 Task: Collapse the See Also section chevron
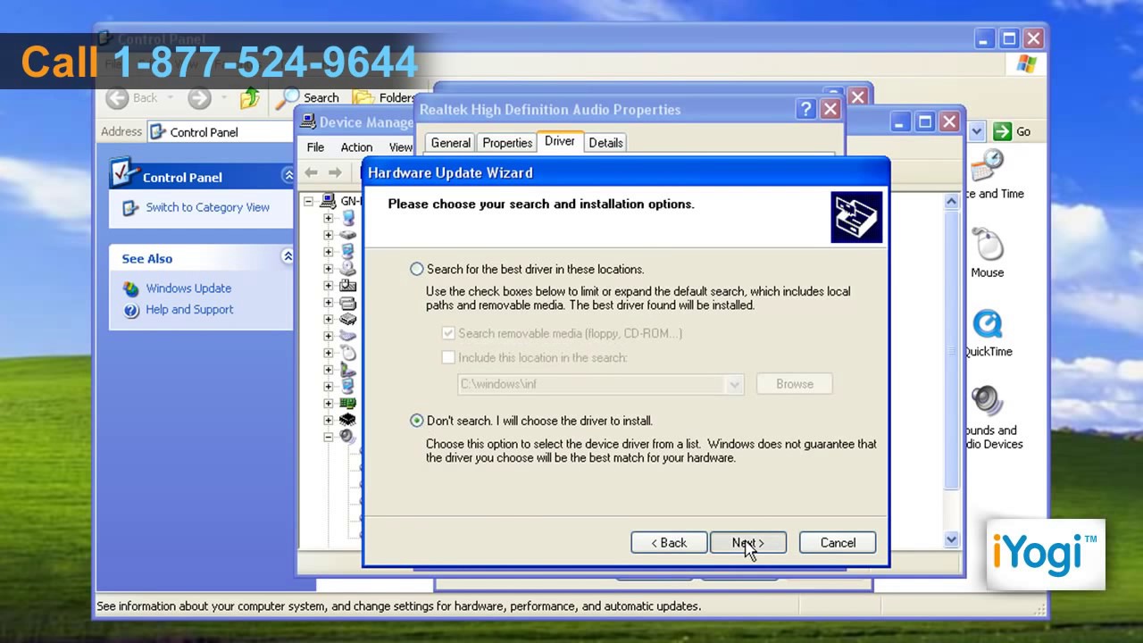(288, 257)
